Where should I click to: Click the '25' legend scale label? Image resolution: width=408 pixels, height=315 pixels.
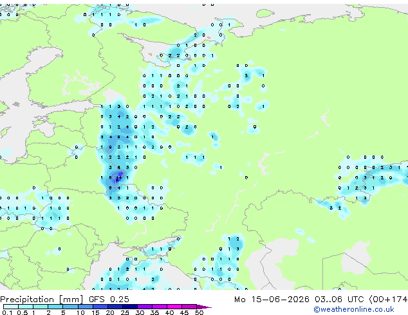coord(125,312)
